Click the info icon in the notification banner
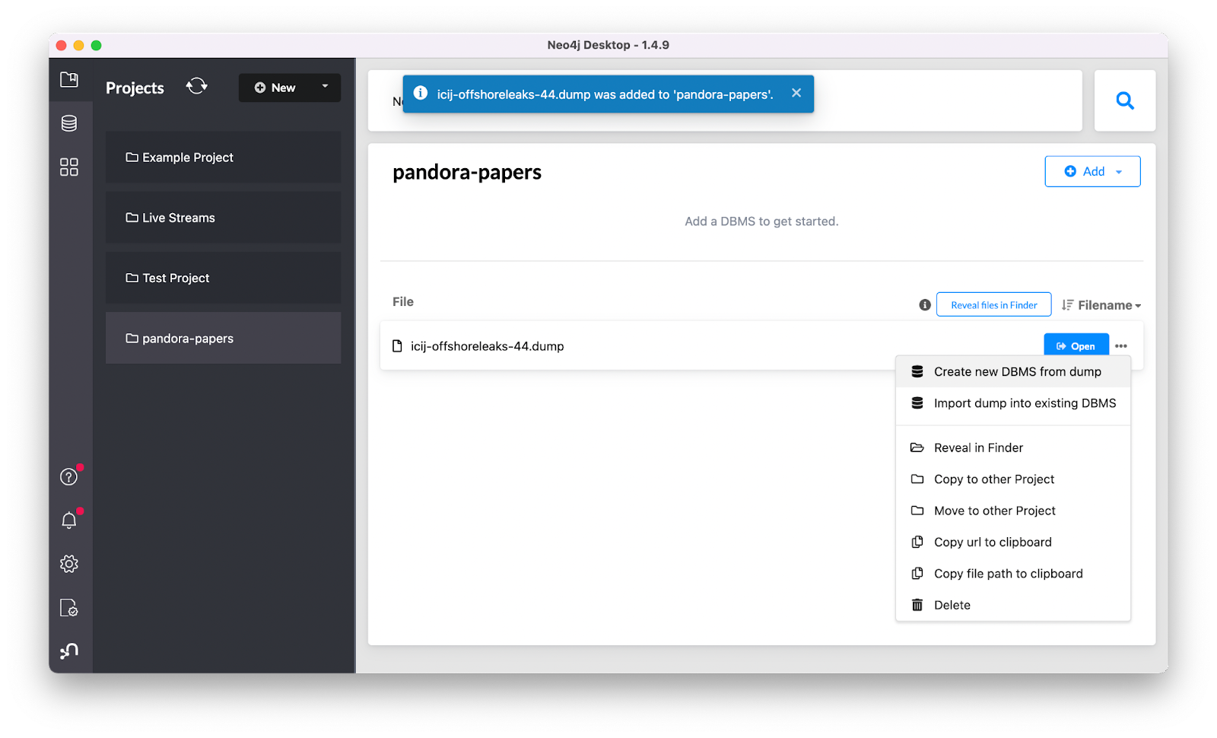This screenshot has width=1217, height=738. tap(421, 93)
